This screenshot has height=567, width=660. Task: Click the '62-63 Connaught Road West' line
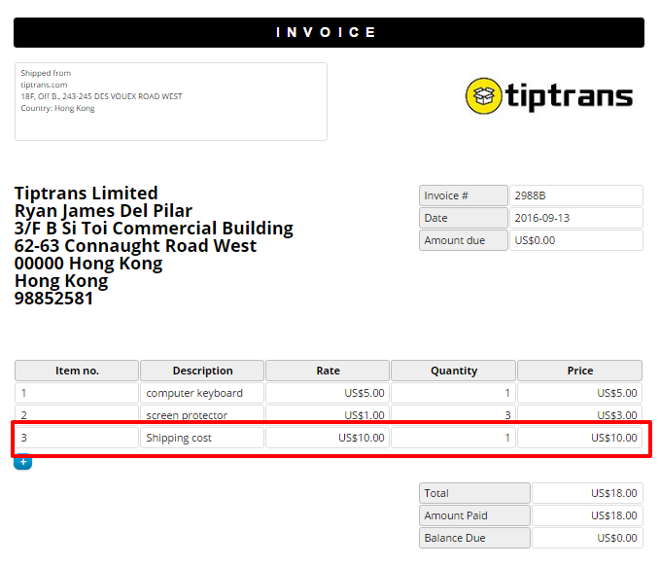click(x=135, y=246)
